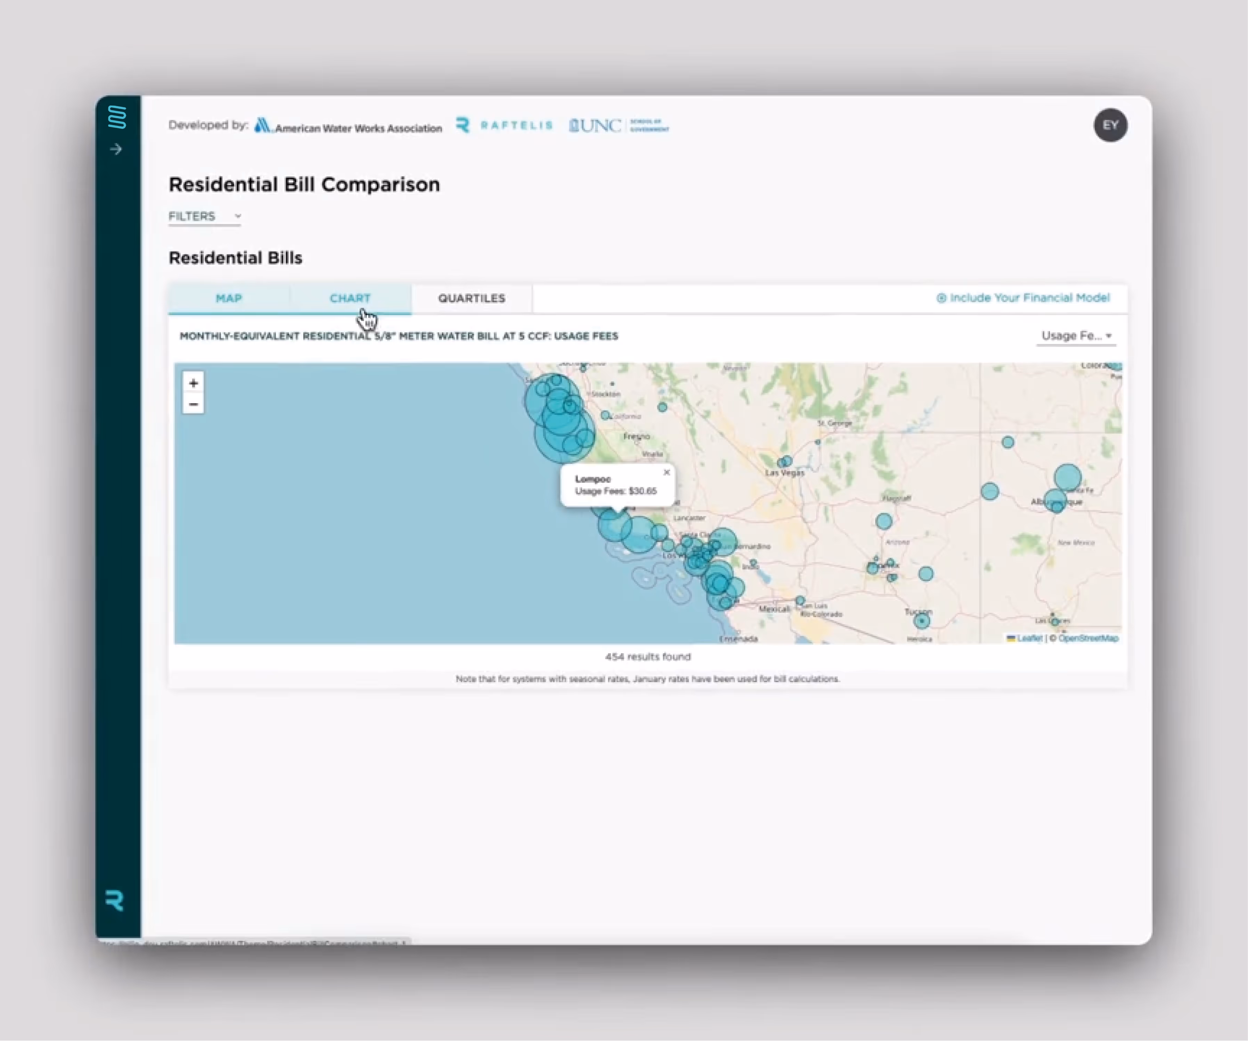
Task: Click the large bubble marker near Santa Fe
Action: click(x=1067, y=477)
